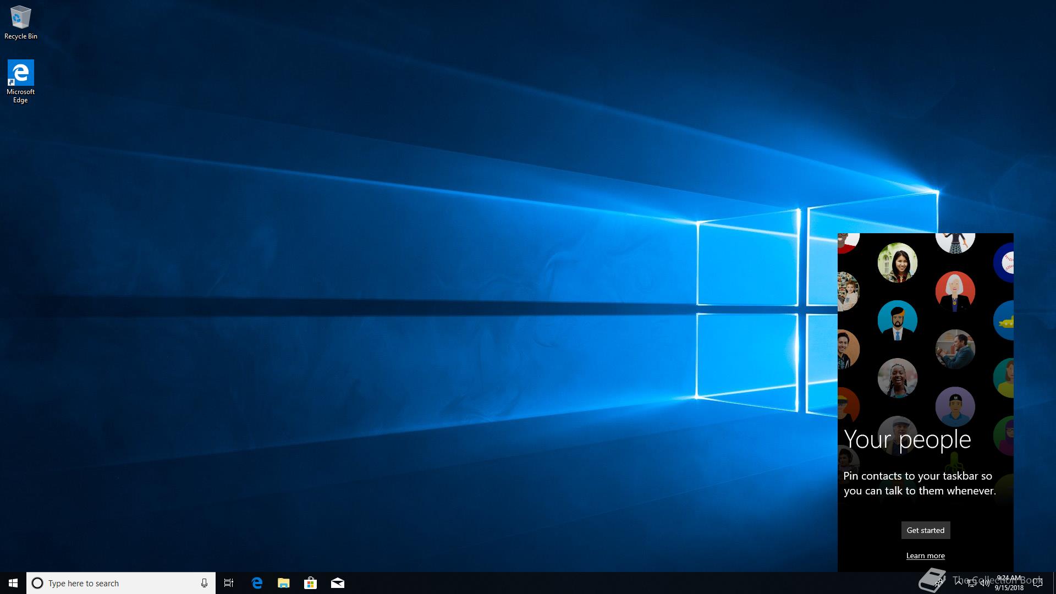This screenshot has height=594, width=1056.
Task: Launch Microsoft Edge from the taskbar
Action: [x=257, y=583]
